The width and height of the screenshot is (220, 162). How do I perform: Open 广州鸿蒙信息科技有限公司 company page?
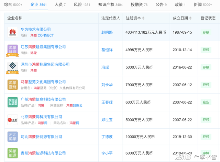[43, 99]
